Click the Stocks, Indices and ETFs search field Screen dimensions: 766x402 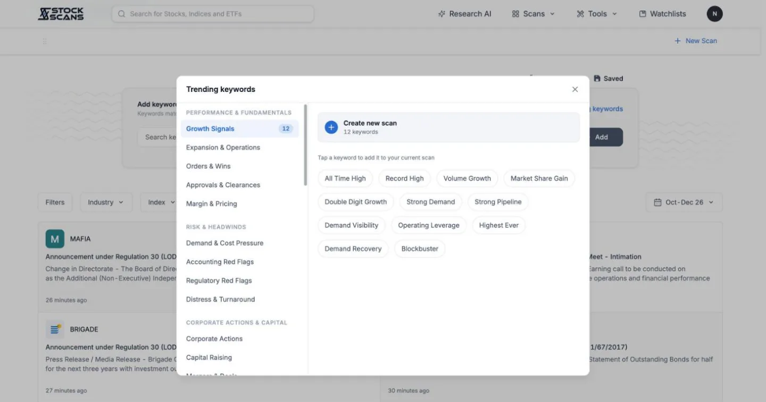(213, 14)
